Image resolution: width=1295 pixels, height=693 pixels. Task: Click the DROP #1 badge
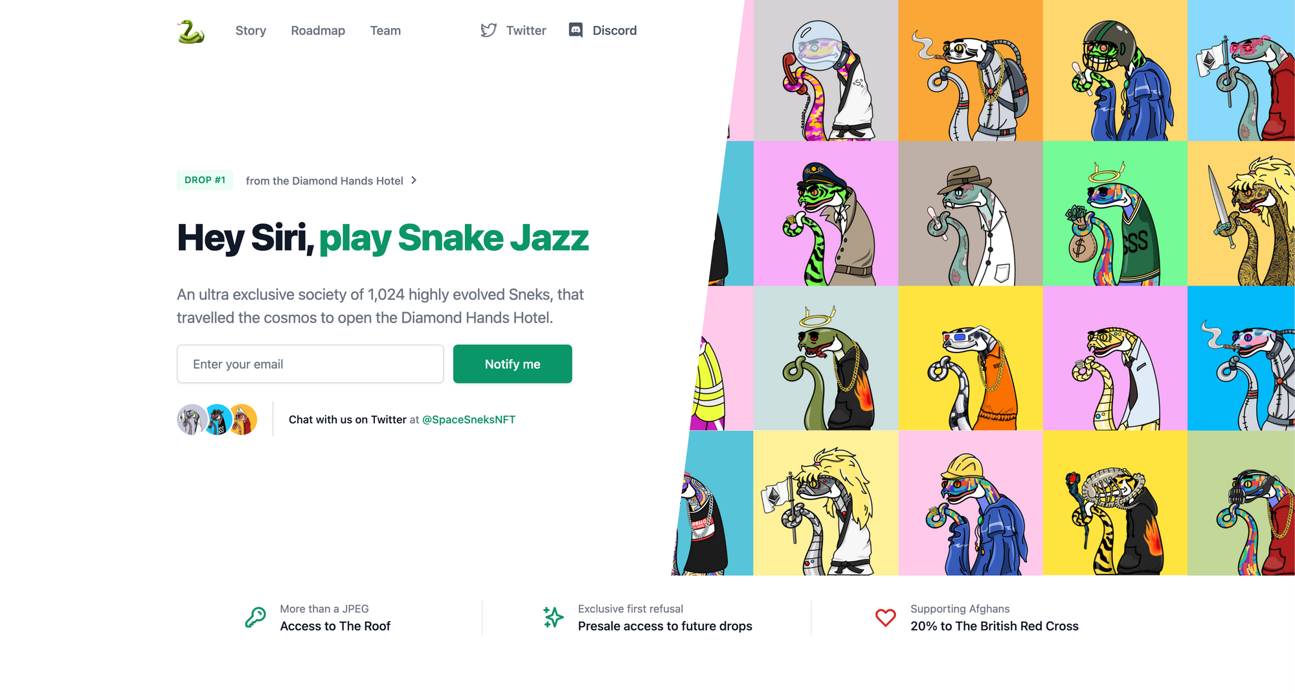205,180
